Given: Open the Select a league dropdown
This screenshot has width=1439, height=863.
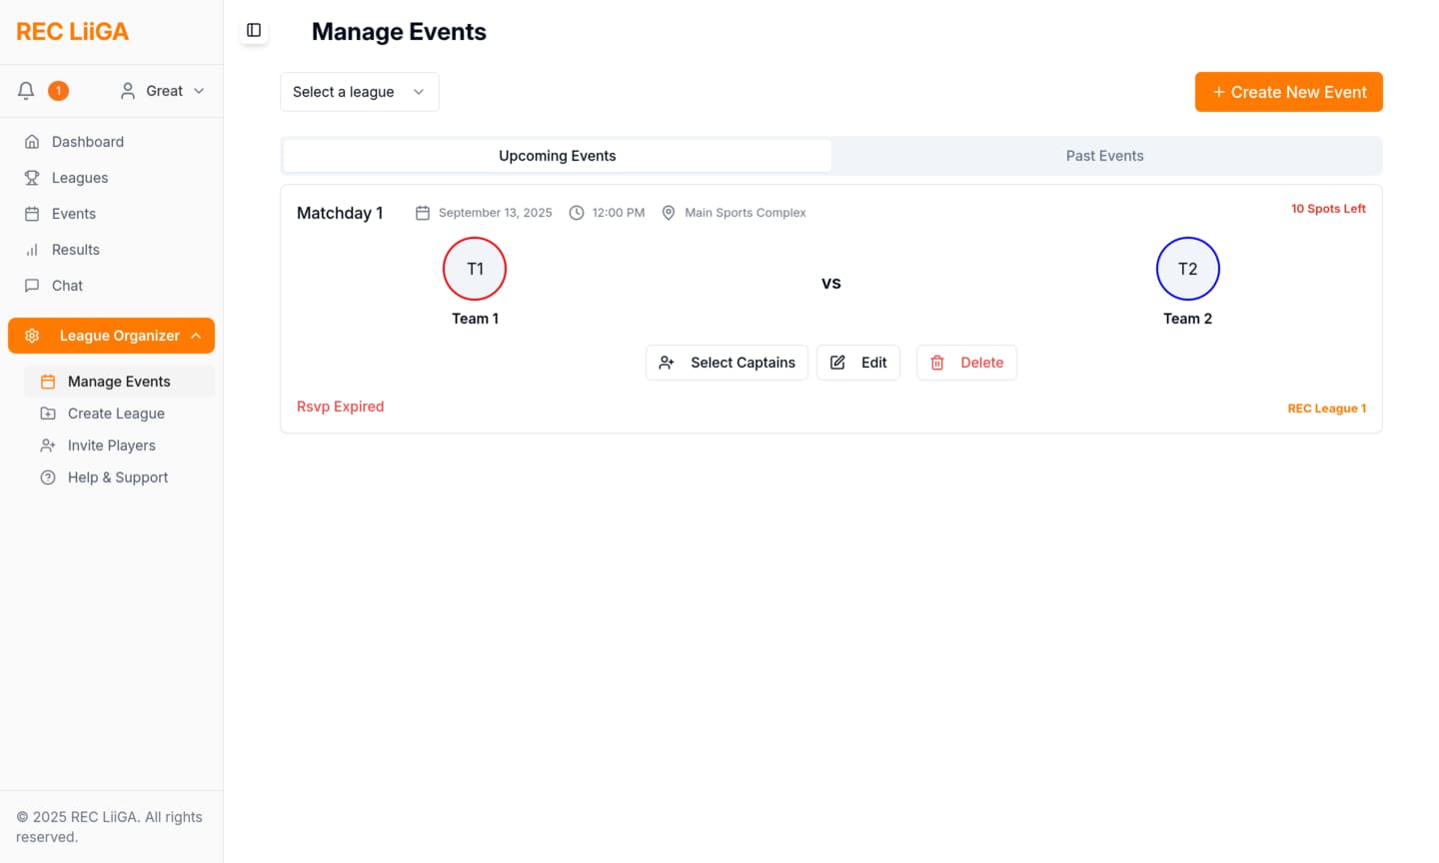Looking at the screenshot, I should 359,92.
